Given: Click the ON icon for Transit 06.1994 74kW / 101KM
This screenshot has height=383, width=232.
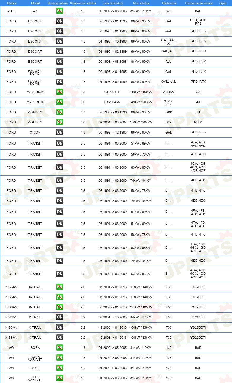Looking at the screenshot, I should pyautogui.click(x=60, y=180).
